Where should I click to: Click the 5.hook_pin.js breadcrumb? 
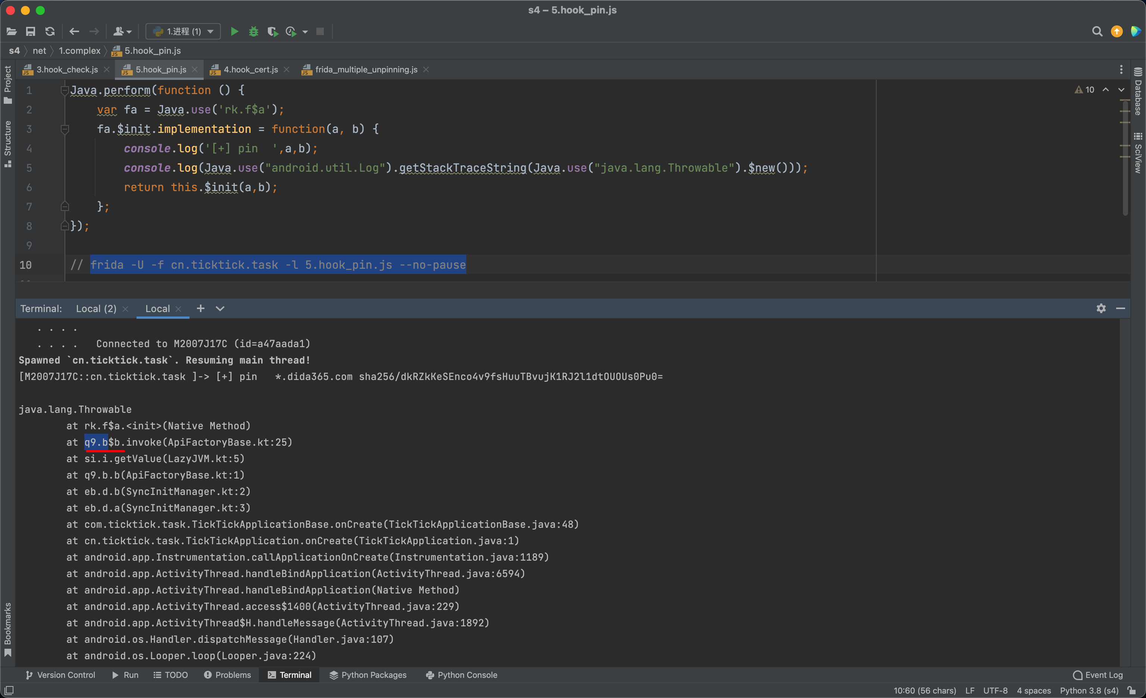pos(147,51)
